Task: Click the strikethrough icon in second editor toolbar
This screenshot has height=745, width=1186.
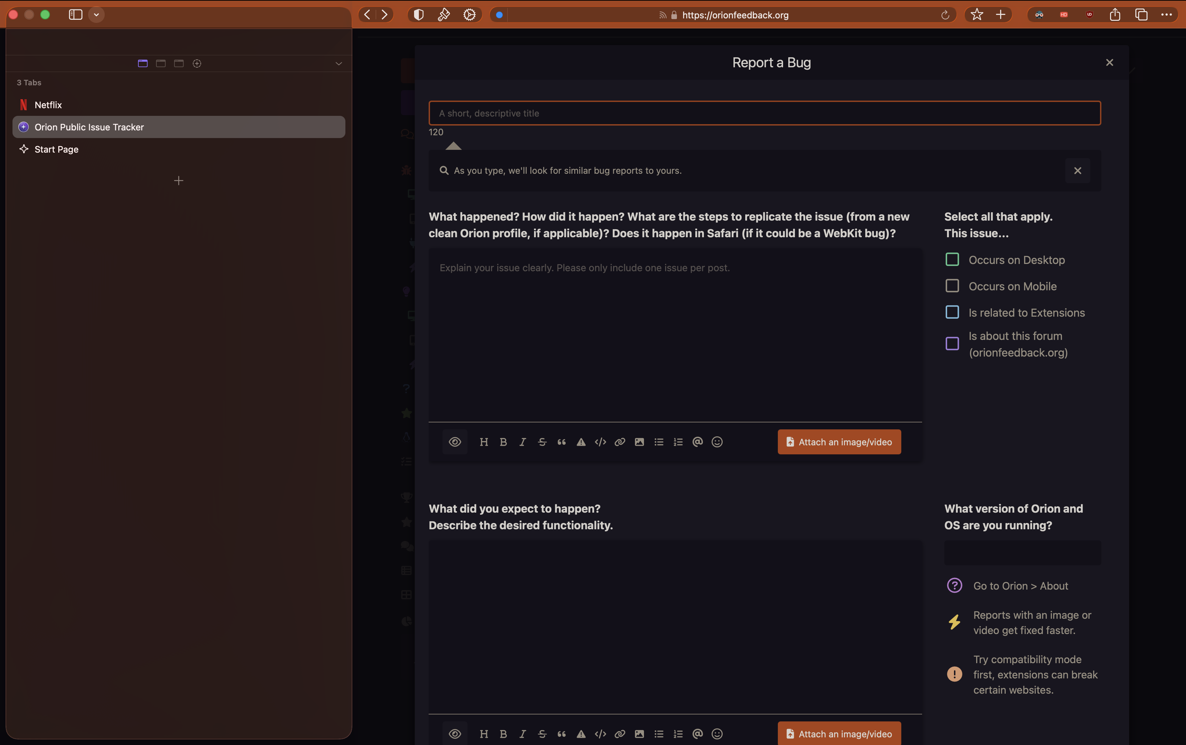Action: point(542,734)
